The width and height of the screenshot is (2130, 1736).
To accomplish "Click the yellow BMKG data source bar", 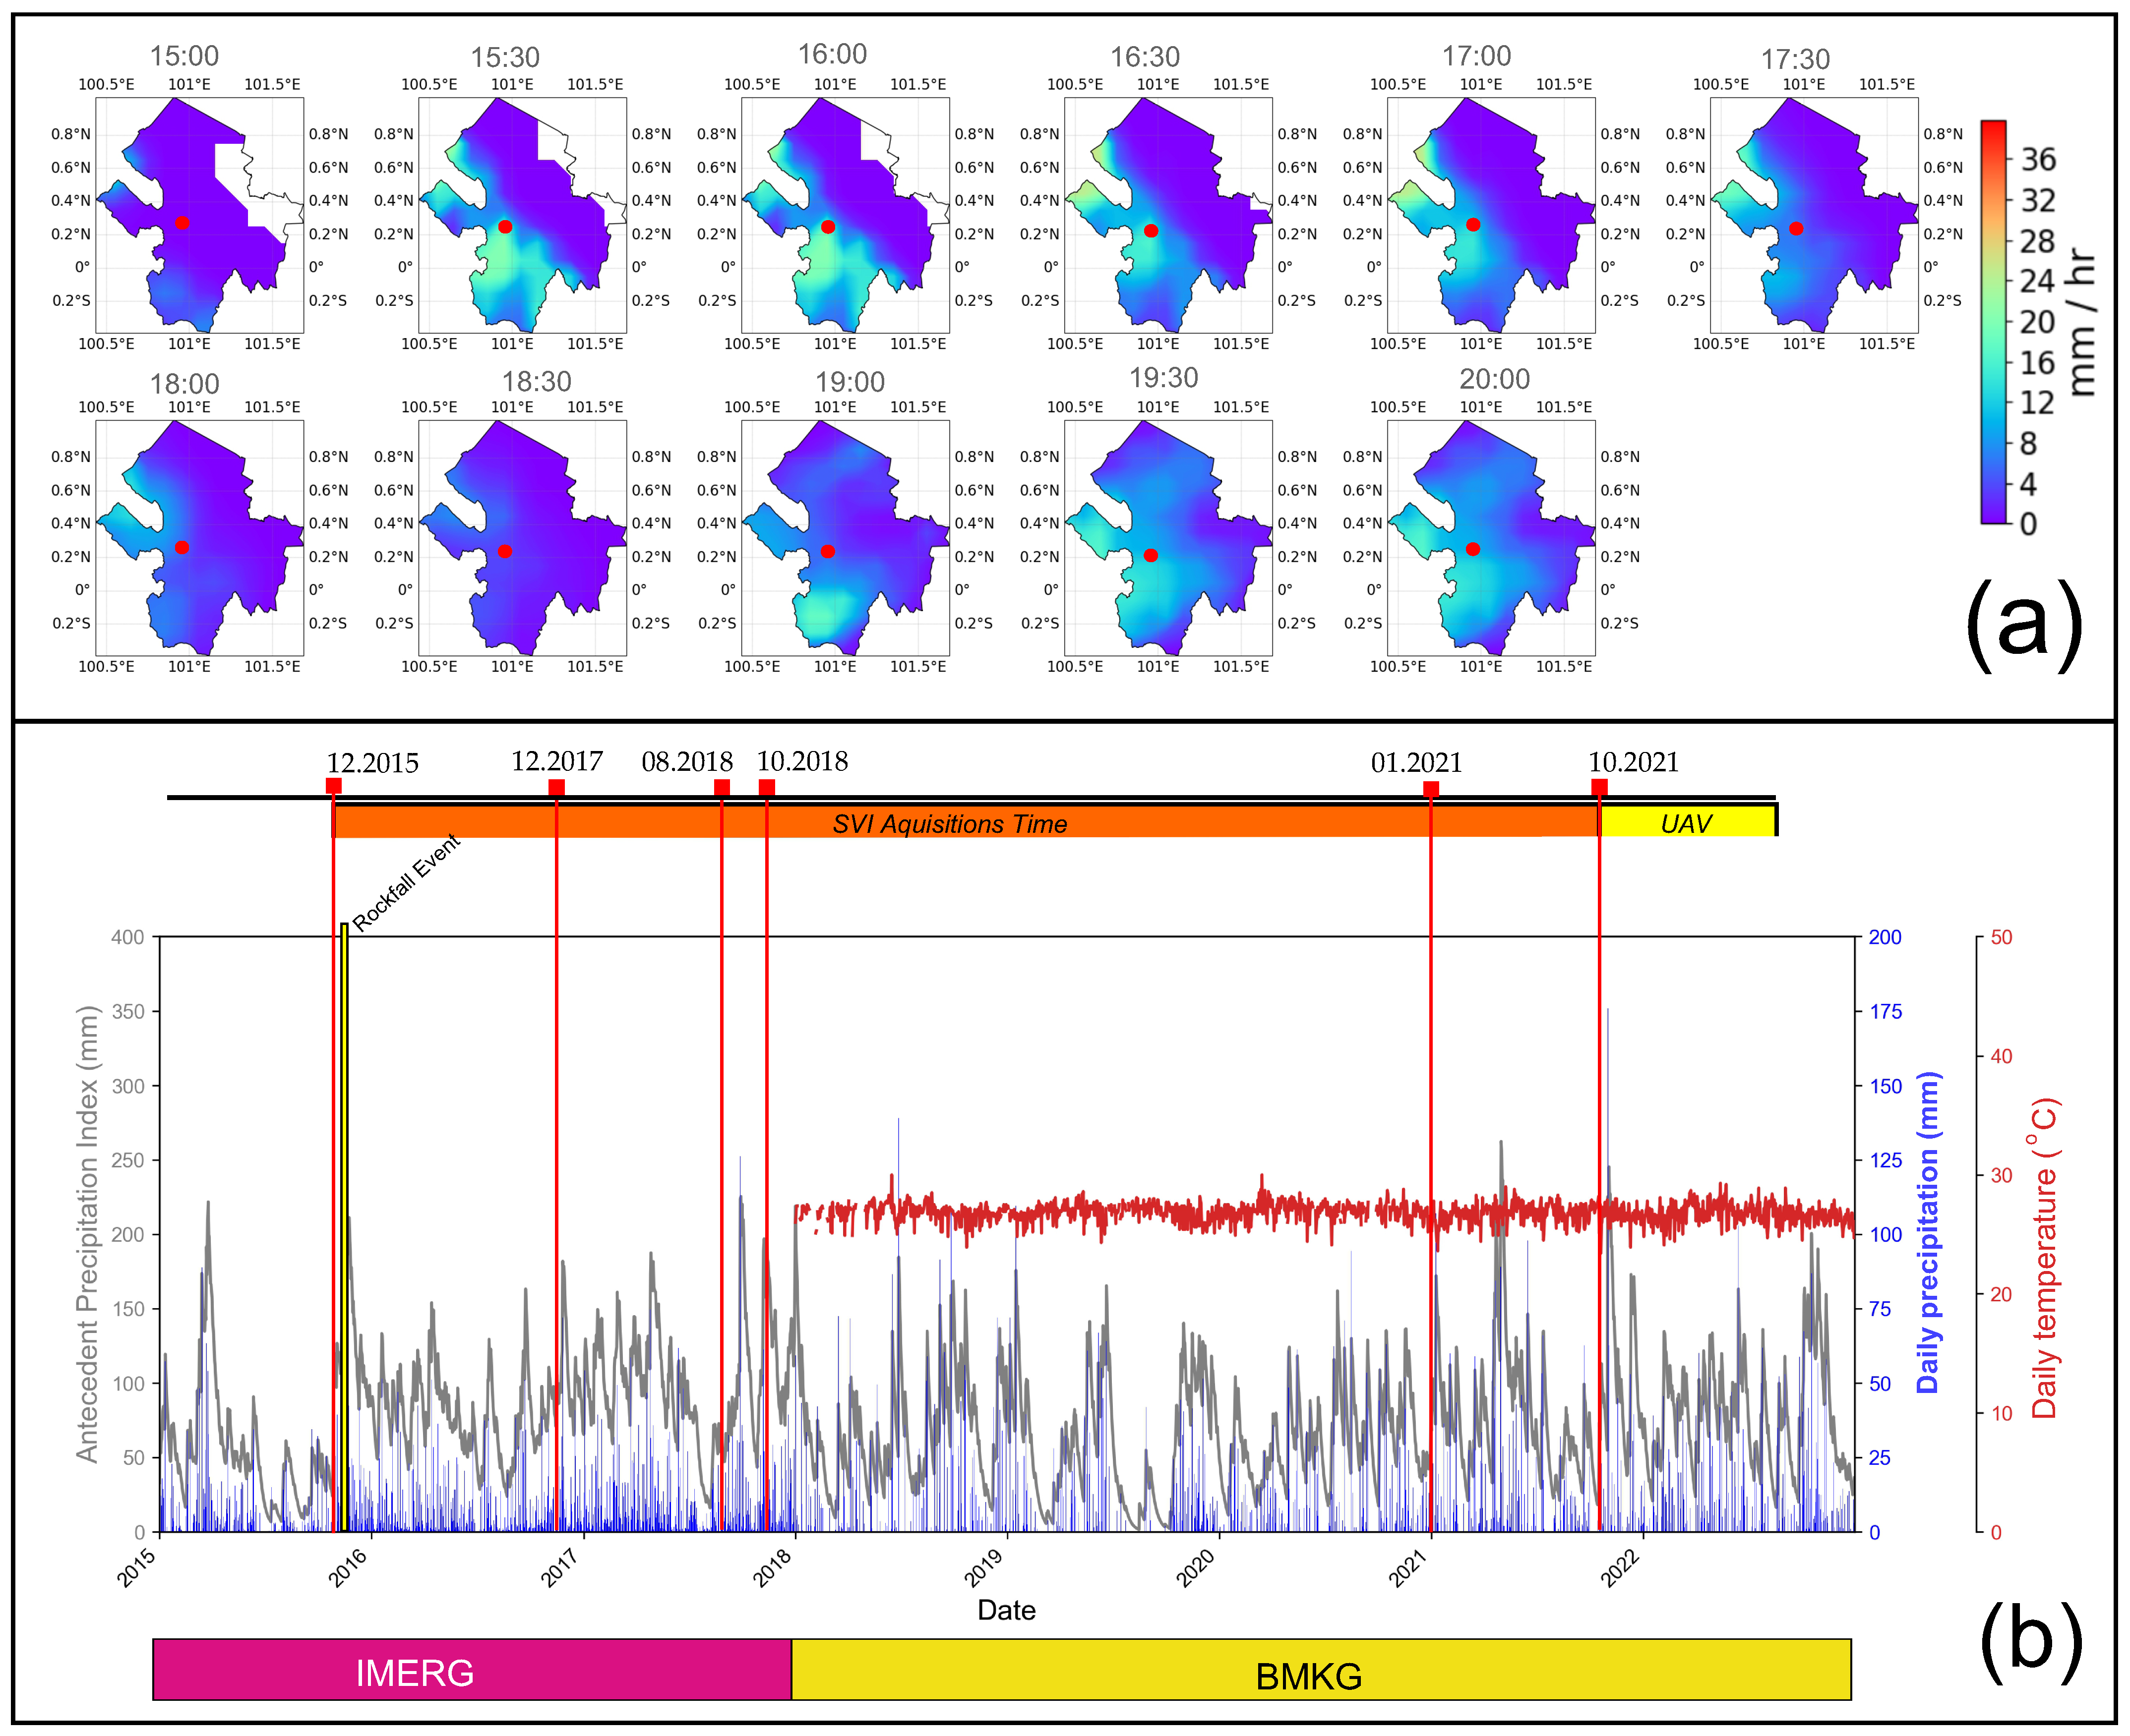I will point(1322,1669).
